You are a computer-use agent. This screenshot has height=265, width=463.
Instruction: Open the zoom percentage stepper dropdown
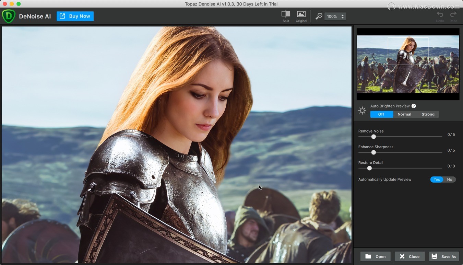(x=335, y=16)
